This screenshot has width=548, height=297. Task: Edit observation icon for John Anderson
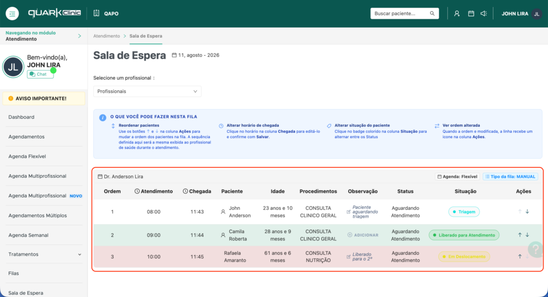point(348,212)
